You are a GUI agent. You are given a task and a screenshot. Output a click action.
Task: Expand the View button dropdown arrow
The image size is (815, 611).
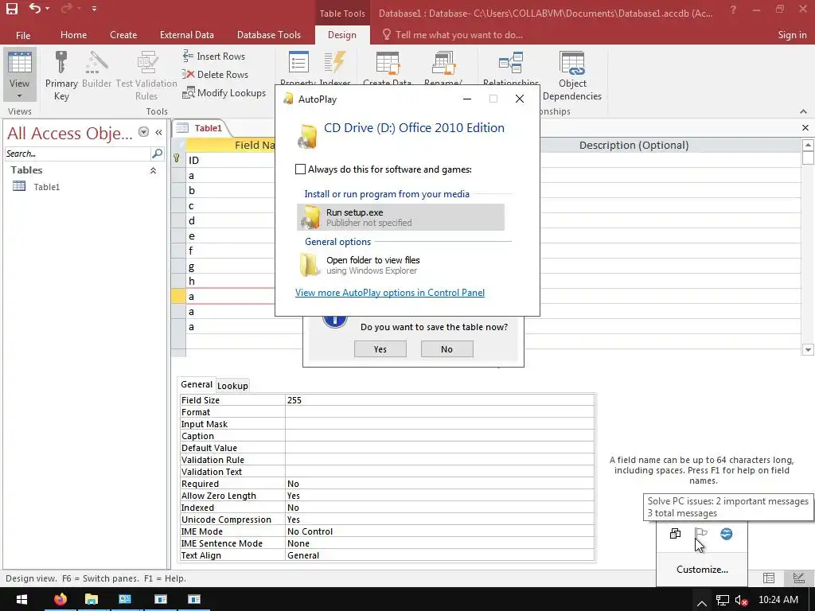click(x=20, y=96)
